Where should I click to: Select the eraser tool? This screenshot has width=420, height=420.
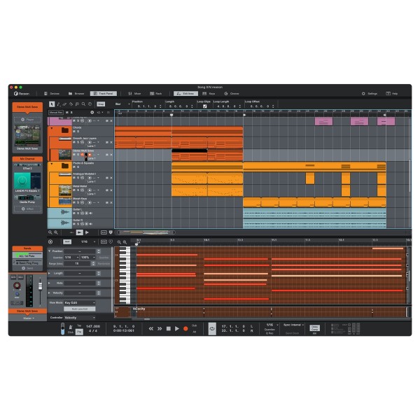[x=64, y=104]
